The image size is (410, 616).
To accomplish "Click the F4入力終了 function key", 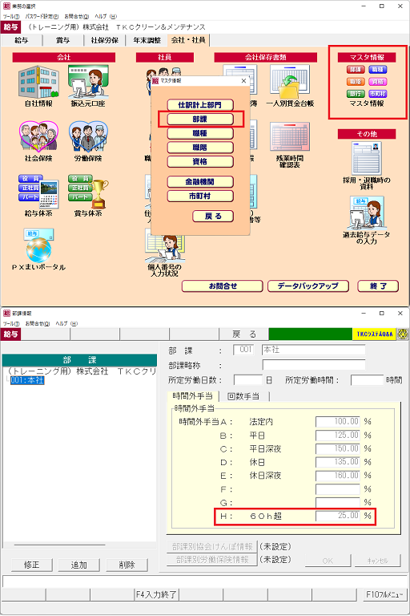I will (x=156, y=594).
